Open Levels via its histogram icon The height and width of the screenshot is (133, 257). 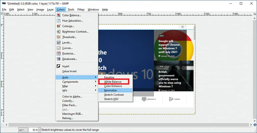coord(59,43)
